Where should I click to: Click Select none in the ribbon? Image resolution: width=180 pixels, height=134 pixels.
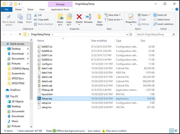coord(161,19)
